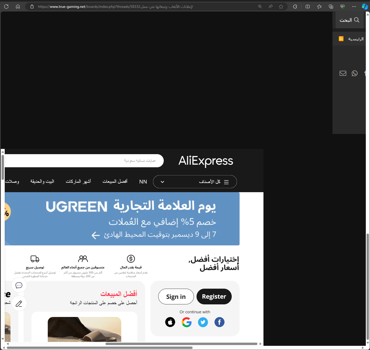The width and height of the screenshot is (370, 350).
Task: Click the AliExpress logo
Action: click(206, 161)
